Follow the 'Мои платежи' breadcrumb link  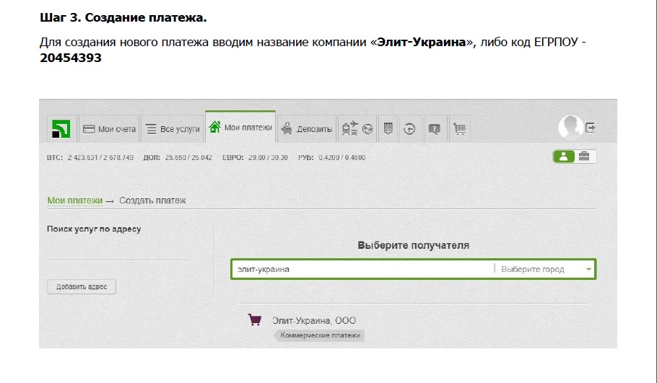click(x=71, y=201)
